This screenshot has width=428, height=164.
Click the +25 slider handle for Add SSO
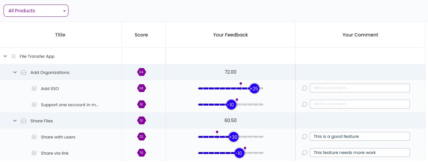click(x=254, y=88)
